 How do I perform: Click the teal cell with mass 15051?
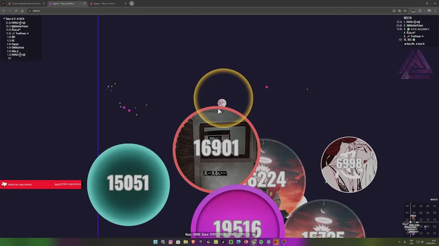128,184
